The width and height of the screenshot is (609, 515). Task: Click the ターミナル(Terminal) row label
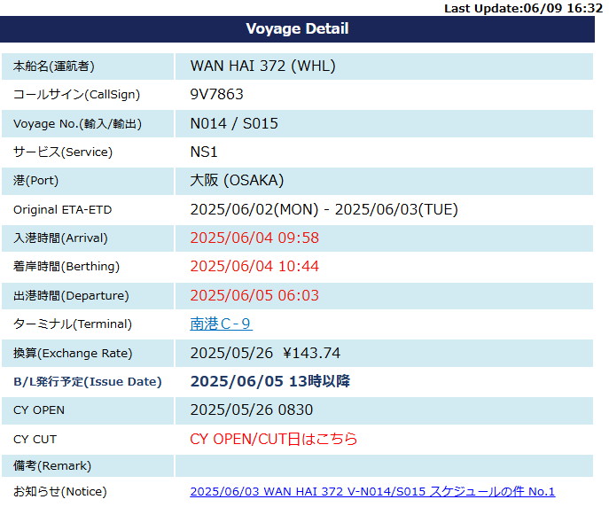coord(72,324)
